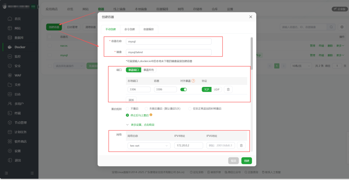The width and height of the screenshot is (349, 180).
Task: Open the WAF shield icon in sidebar
Action: (x=10, y=75)
